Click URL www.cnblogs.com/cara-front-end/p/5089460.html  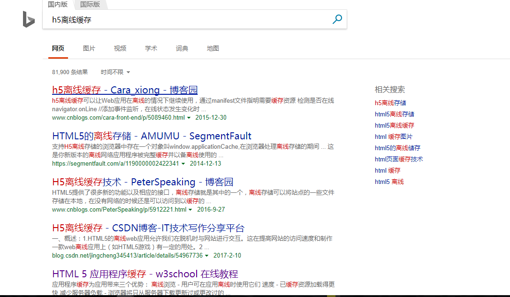[118, 117]
